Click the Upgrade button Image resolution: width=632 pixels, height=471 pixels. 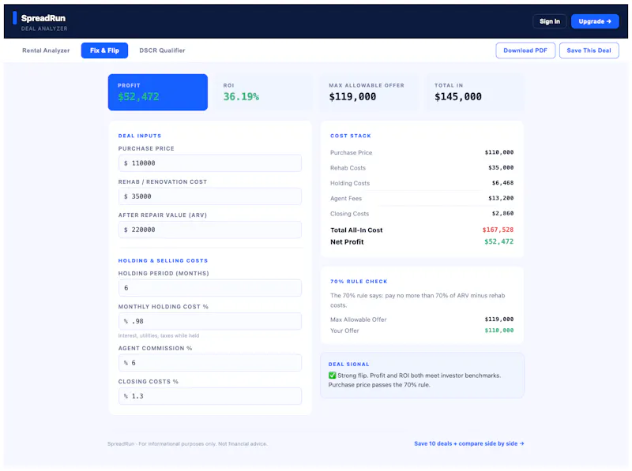click(595, 21)
